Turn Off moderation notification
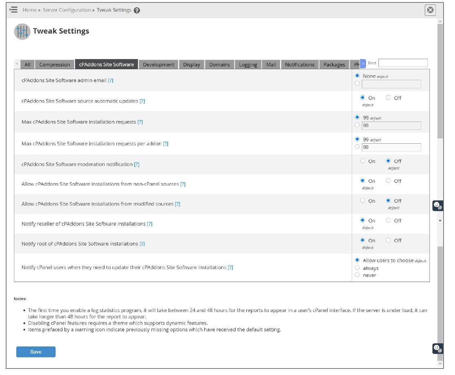The height and width of the screenshot is (375, 455). click(x=388, y=161)
